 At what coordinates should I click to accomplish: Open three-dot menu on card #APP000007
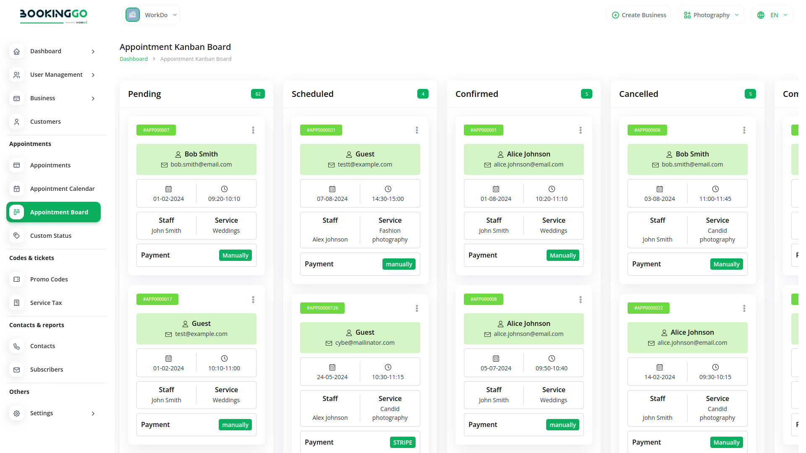click(253, 130)
